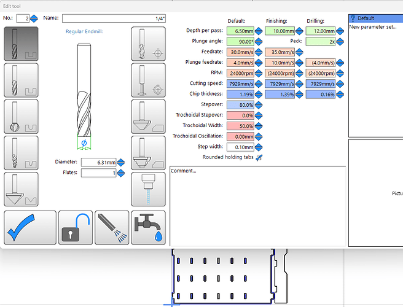The height and width of the screenshot is (307, 403).
Task: Select the V-bit engraving tool icon
Action: point(21,189)
